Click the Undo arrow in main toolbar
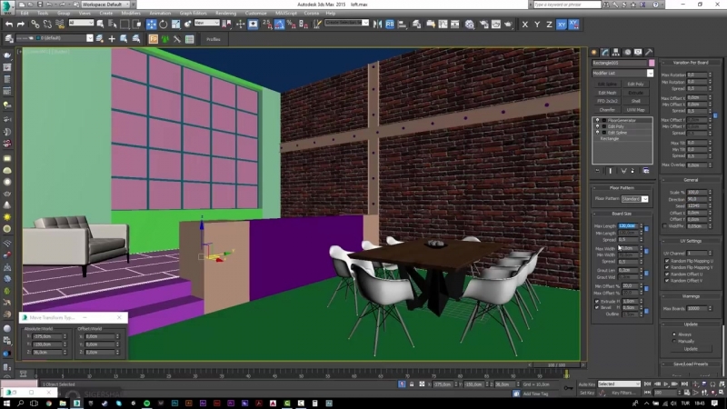 point(9,25)
